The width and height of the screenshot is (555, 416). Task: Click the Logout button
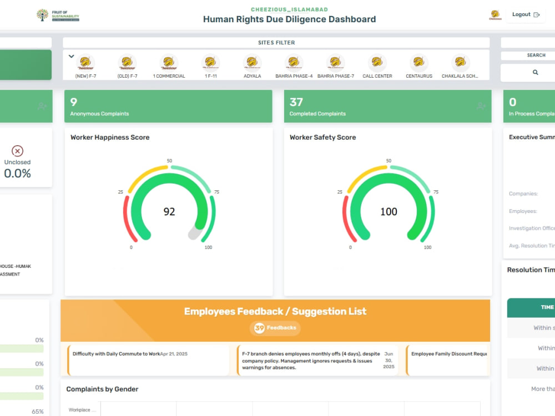526,14
